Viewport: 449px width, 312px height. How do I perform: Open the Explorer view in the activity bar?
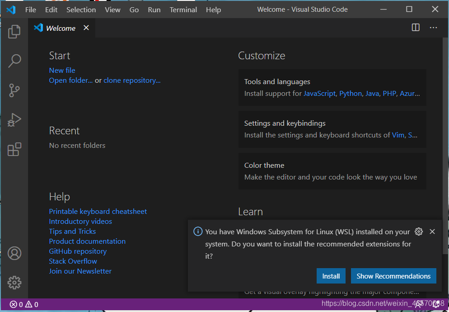[14, 31]
